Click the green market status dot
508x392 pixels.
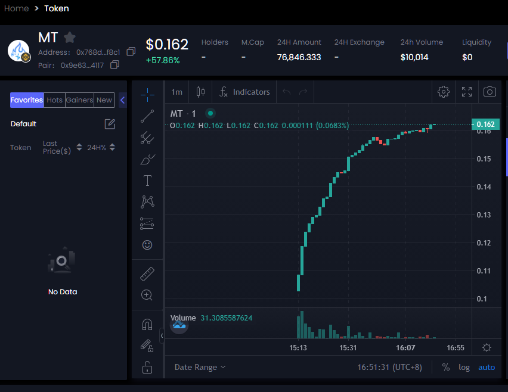pos(210,113)
